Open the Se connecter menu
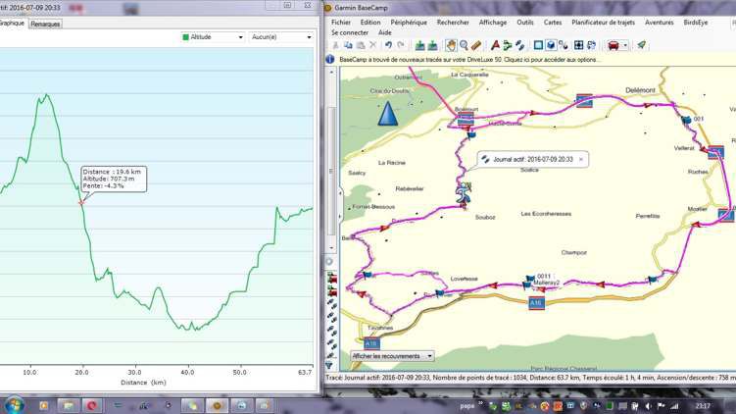The image size is (736, 414). pyautogui.click(x=350, y=32)
